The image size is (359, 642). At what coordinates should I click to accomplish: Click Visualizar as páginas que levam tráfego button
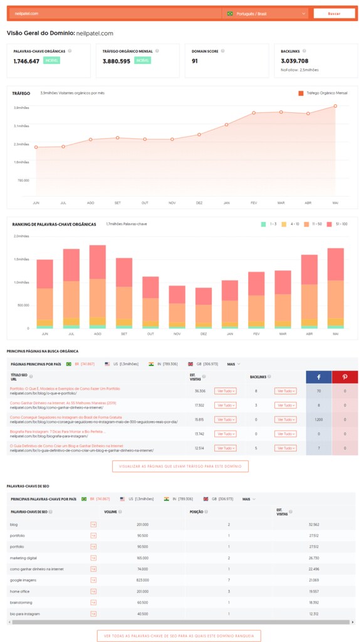[x=180, y=466]
